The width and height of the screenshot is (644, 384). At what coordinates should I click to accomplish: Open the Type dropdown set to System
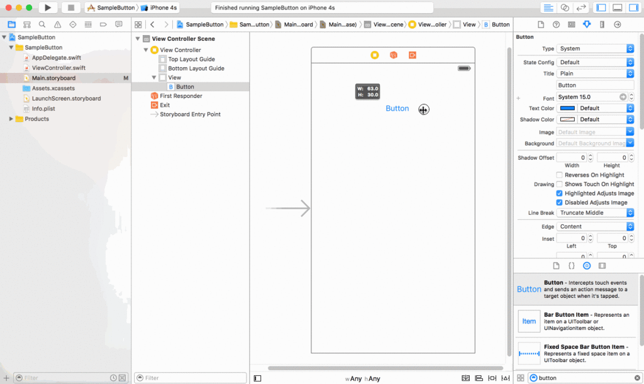[x=595, y=48]
